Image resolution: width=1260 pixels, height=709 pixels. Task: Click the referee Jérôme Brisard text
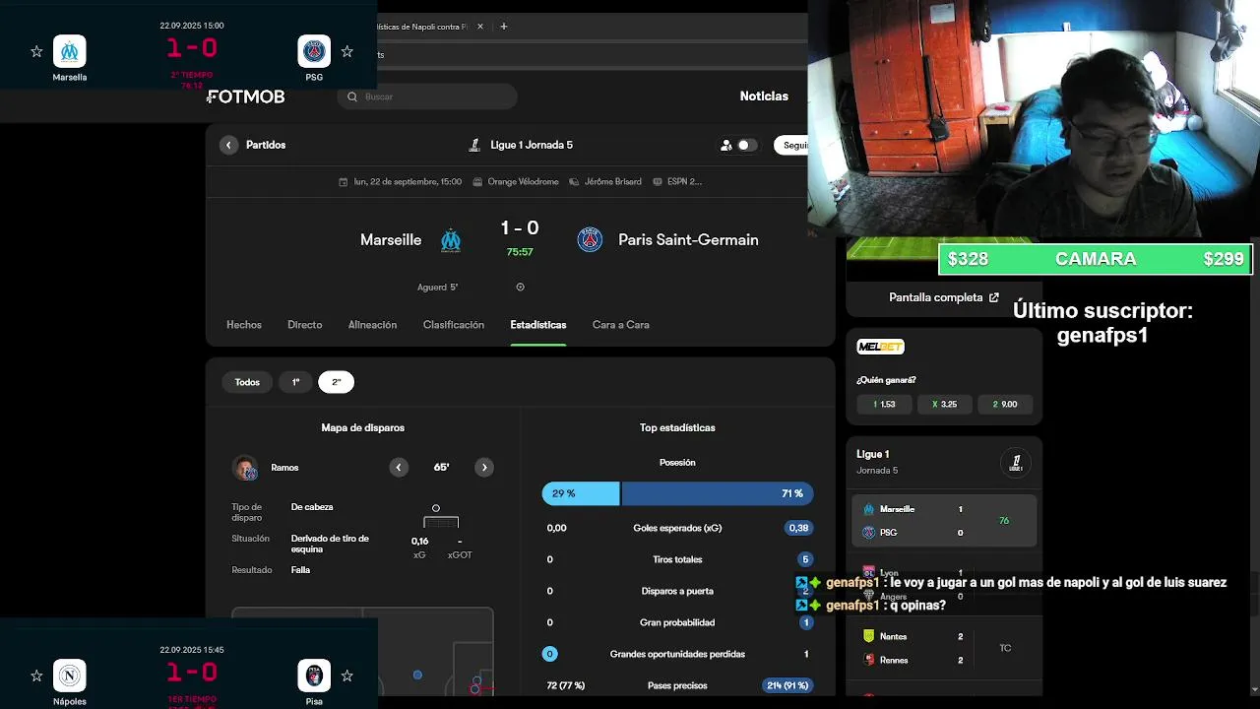pyautogui.click(x=613, y=181)
